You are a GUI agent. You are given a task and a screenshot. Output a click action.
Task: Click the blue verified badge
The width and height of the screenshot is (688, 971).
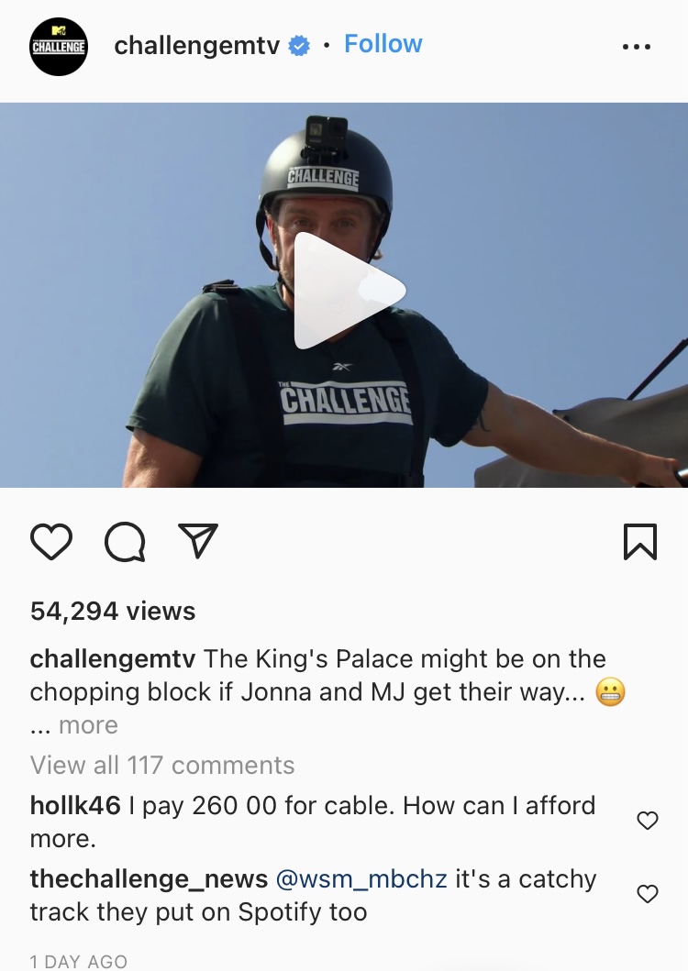pyautogui.click(x=299, y=46)
